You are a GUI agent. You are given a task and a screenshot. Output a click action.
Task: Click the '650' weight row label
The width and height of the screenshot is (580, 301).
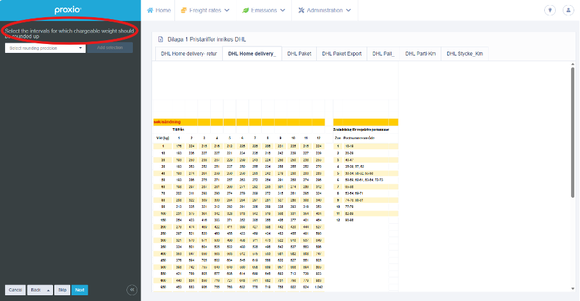pyautogui.click(x=163, y=287)
